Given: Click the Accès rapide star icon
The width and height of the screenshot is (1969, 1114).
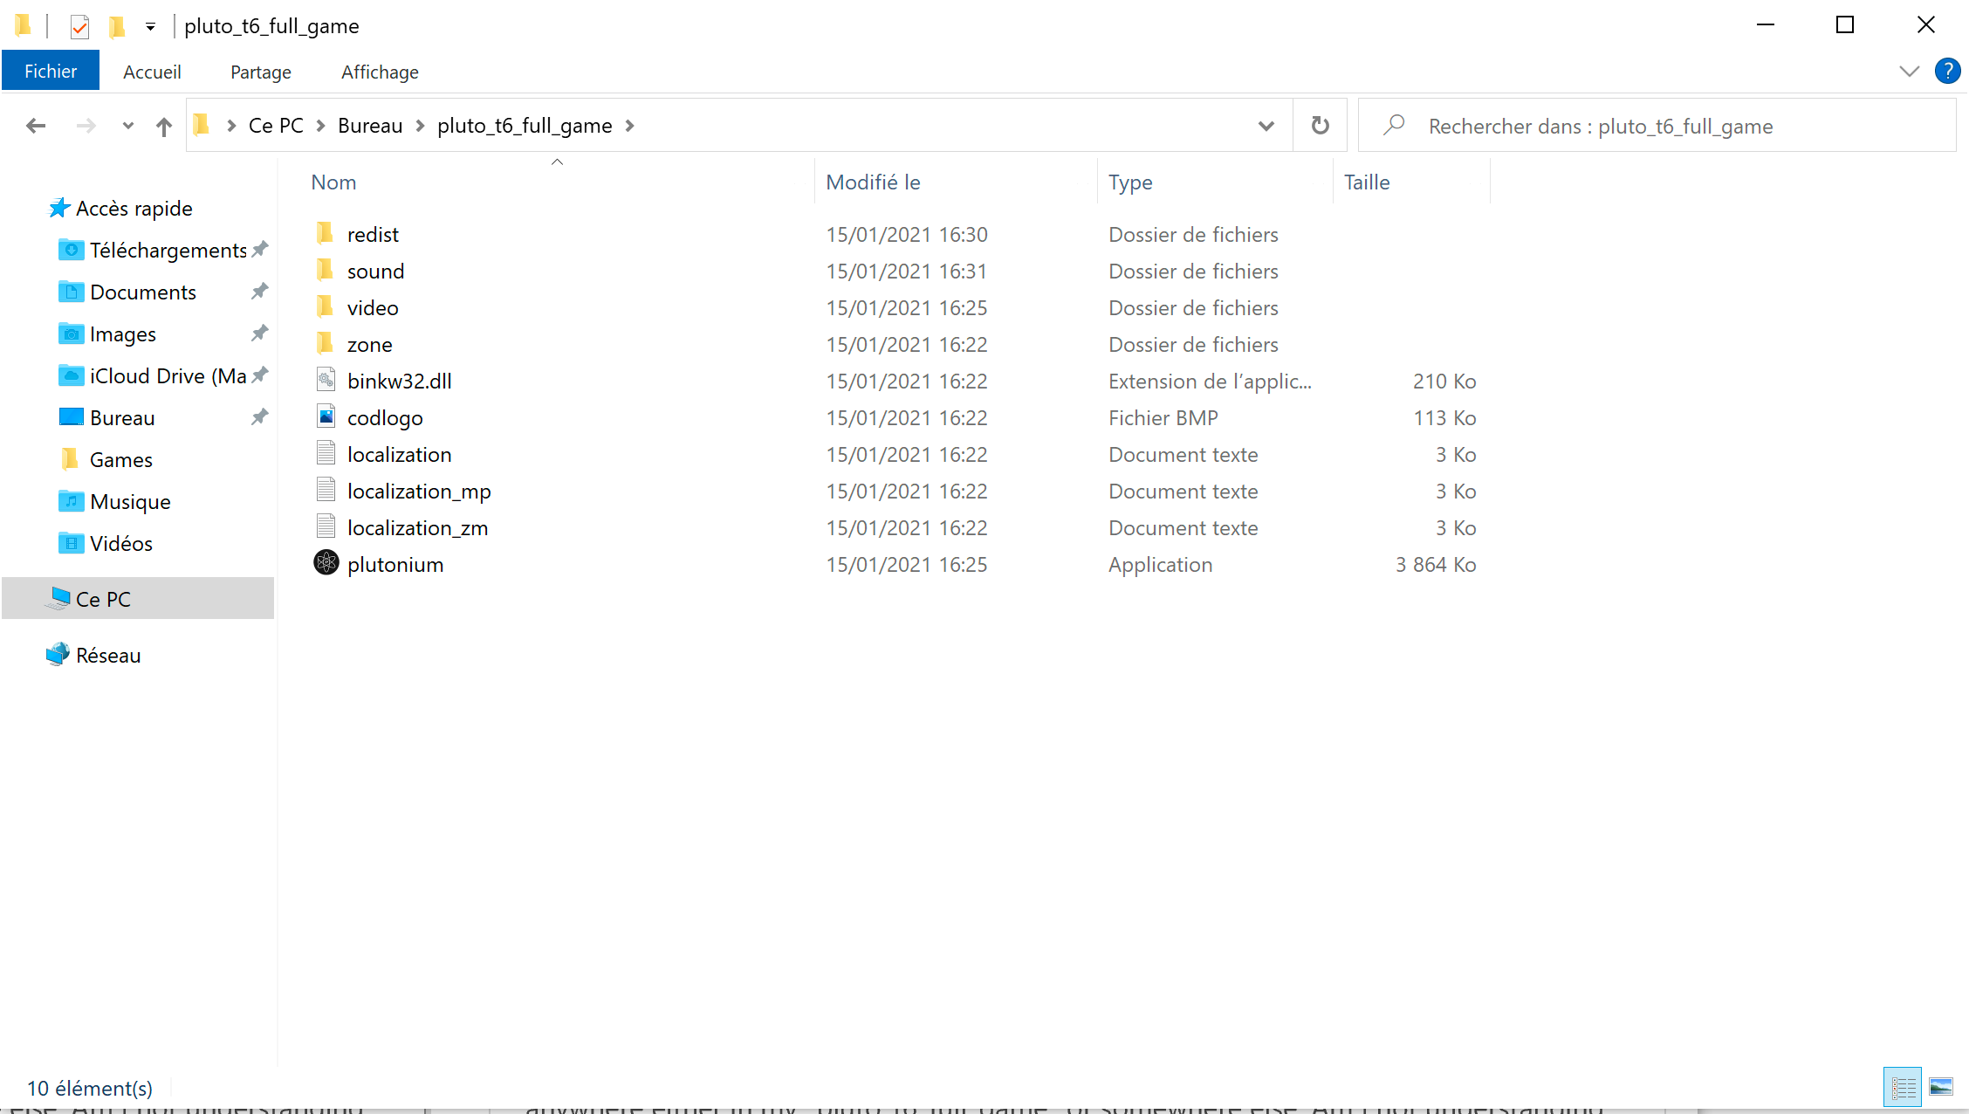Looking at the screenshot, I should [x=59, y=208].
